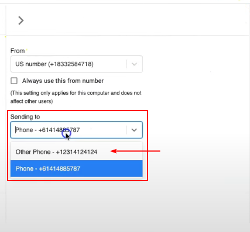Enable Always use this from number checkbox

click(14, 81)
